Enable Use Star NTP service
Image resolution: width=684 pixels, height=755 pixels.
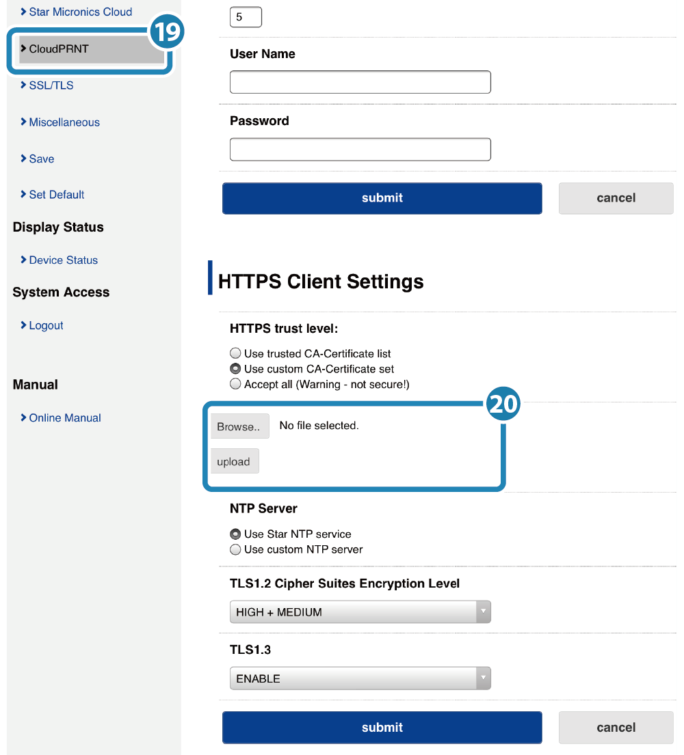point(236,534)
